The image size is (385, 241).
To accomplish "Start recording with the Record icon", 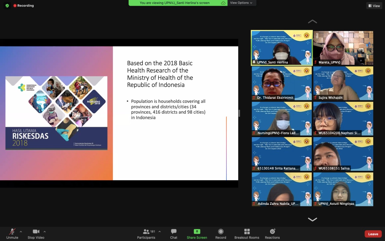I will 220,232.
